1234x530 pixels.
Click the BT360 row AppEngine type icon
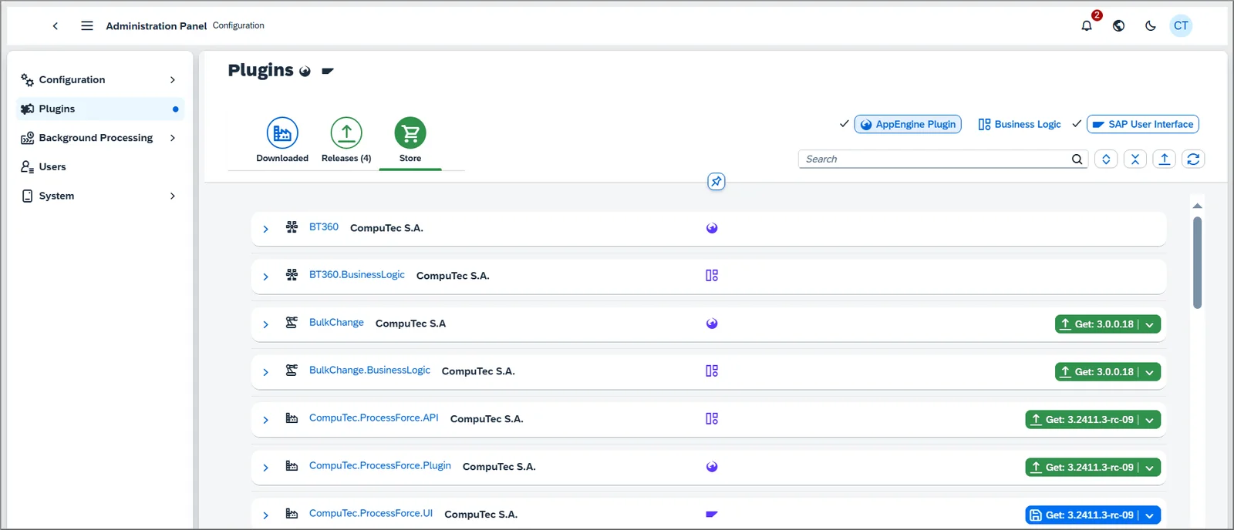[712, 228]
